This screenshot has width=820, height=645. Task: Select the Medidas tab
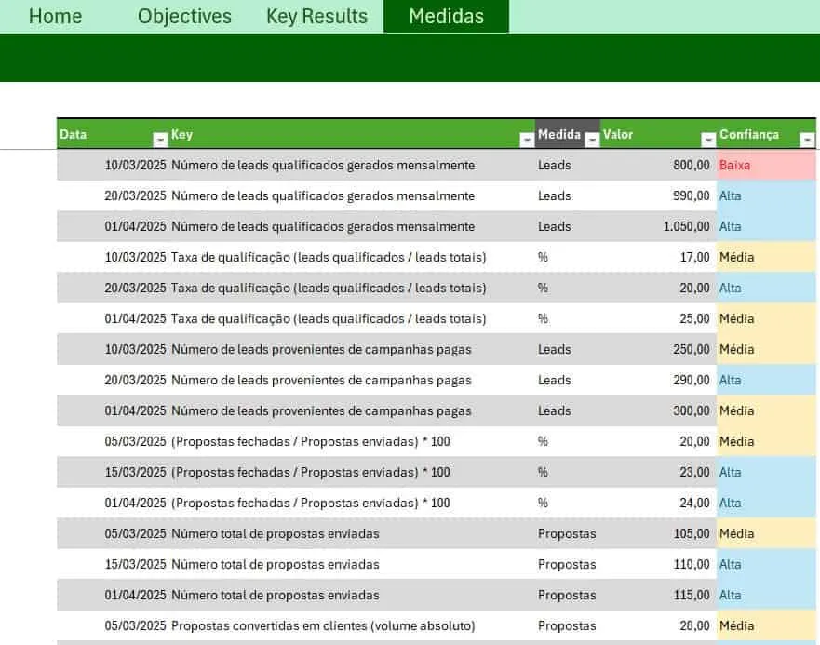pyautogui.click(x=446, y=16)
